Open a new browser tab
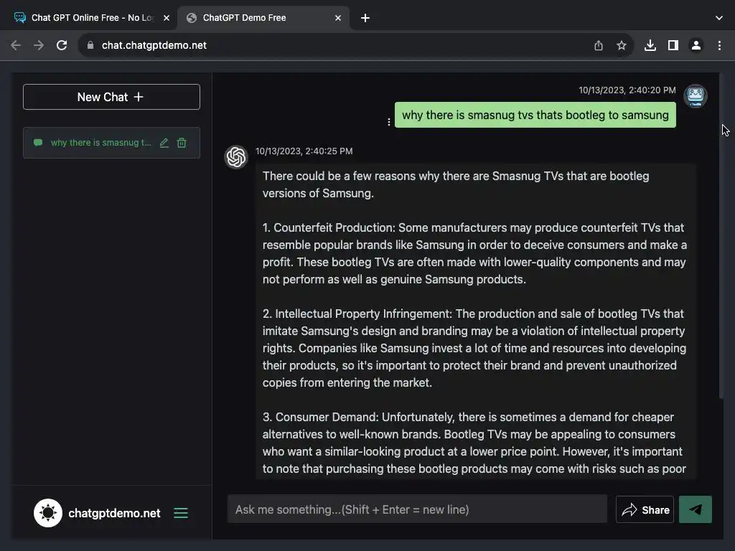The image size is (735, 551). (x=365, y=18)
